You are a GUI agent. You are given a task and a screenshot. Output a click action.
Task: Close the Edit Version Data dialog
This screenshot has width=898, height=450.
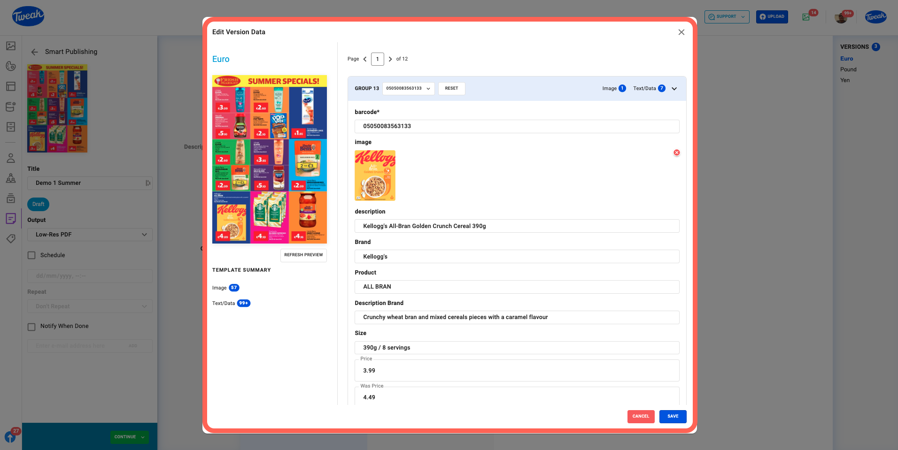coord(681,32)
